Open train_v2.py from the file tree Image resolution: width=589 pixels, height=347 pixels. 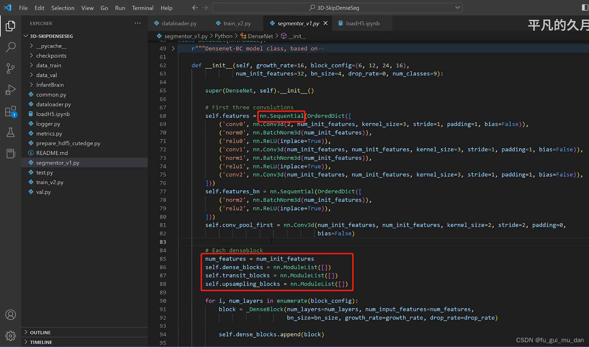50,182
